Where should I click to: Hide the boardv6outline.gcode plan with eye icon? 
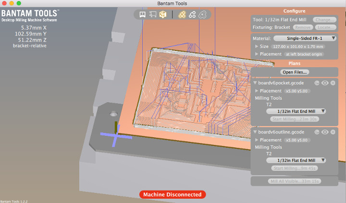pos(325,132)
